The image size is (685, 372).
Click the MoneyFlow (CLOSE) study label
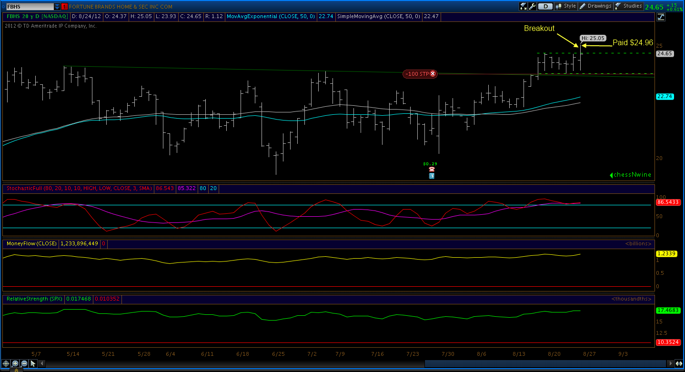(31, 243)
